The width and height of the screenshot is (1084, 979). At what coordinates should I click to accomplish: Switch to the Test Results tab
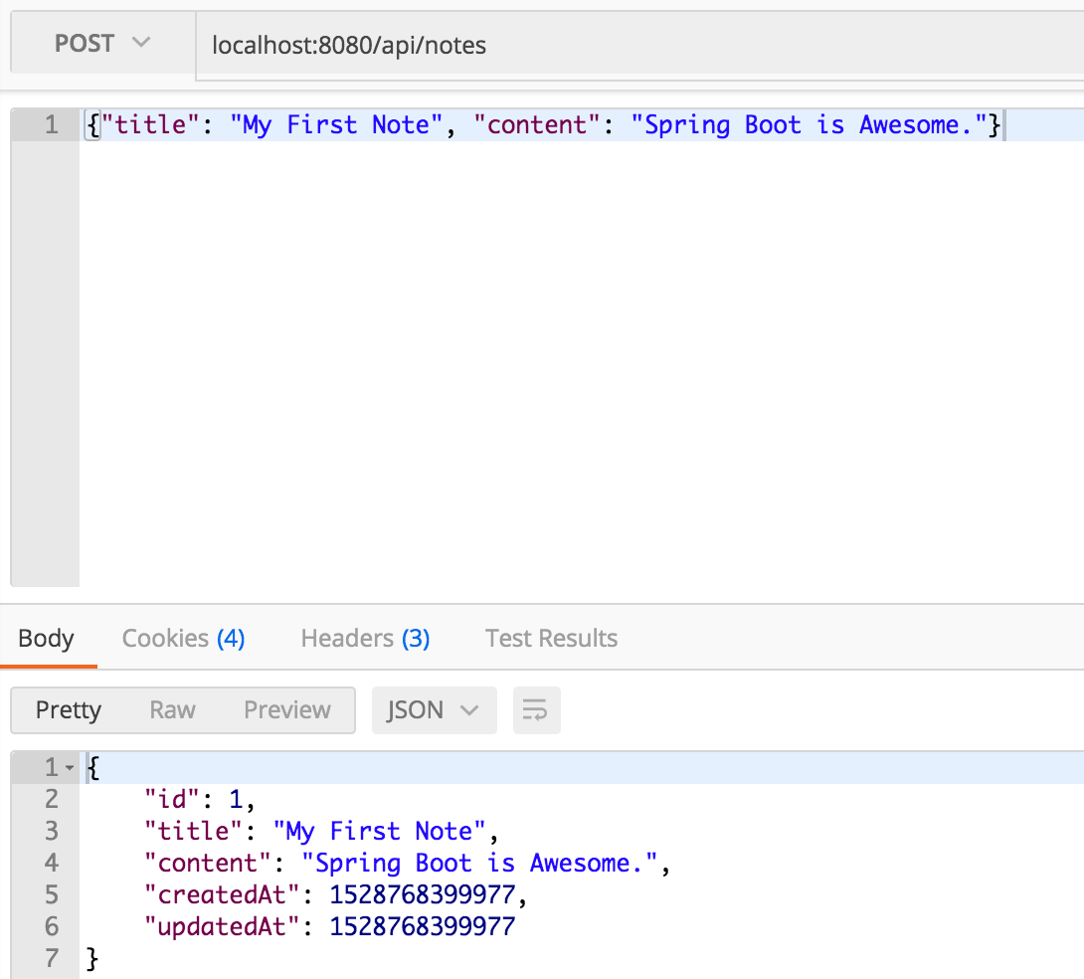(x=551, y=638)
